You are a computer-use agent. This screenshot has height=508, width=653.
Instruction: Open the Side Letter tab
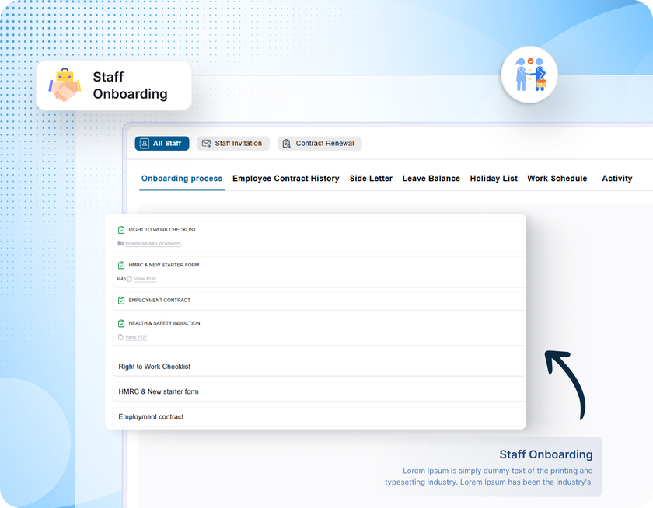371,179
